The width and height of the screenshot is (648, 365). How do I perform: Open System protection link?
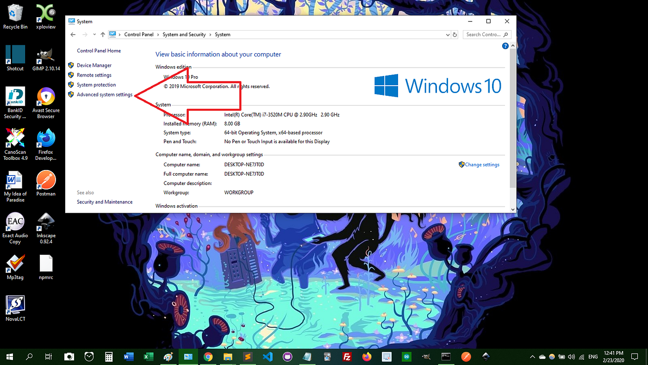tap(96, 85)
